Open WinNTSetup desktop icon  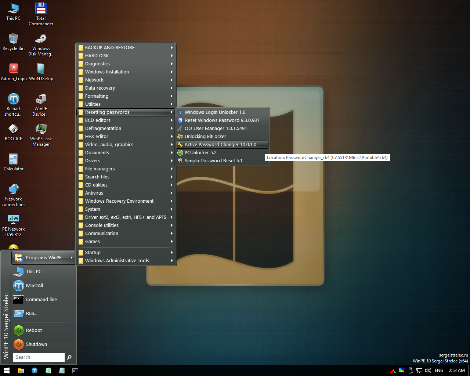(41, 72)
